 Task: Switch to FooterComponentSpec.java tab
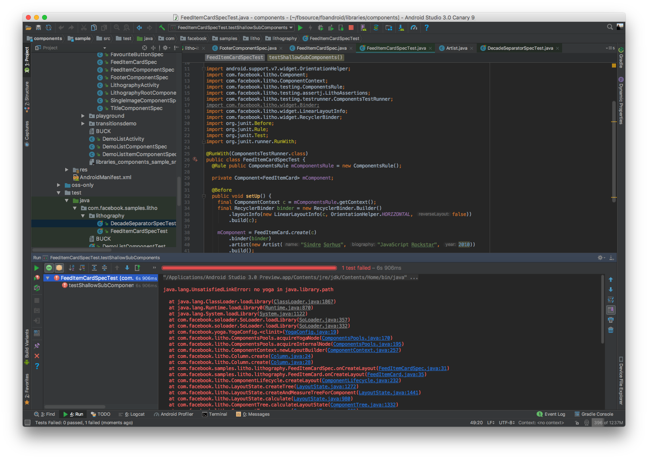pos(247,48)
